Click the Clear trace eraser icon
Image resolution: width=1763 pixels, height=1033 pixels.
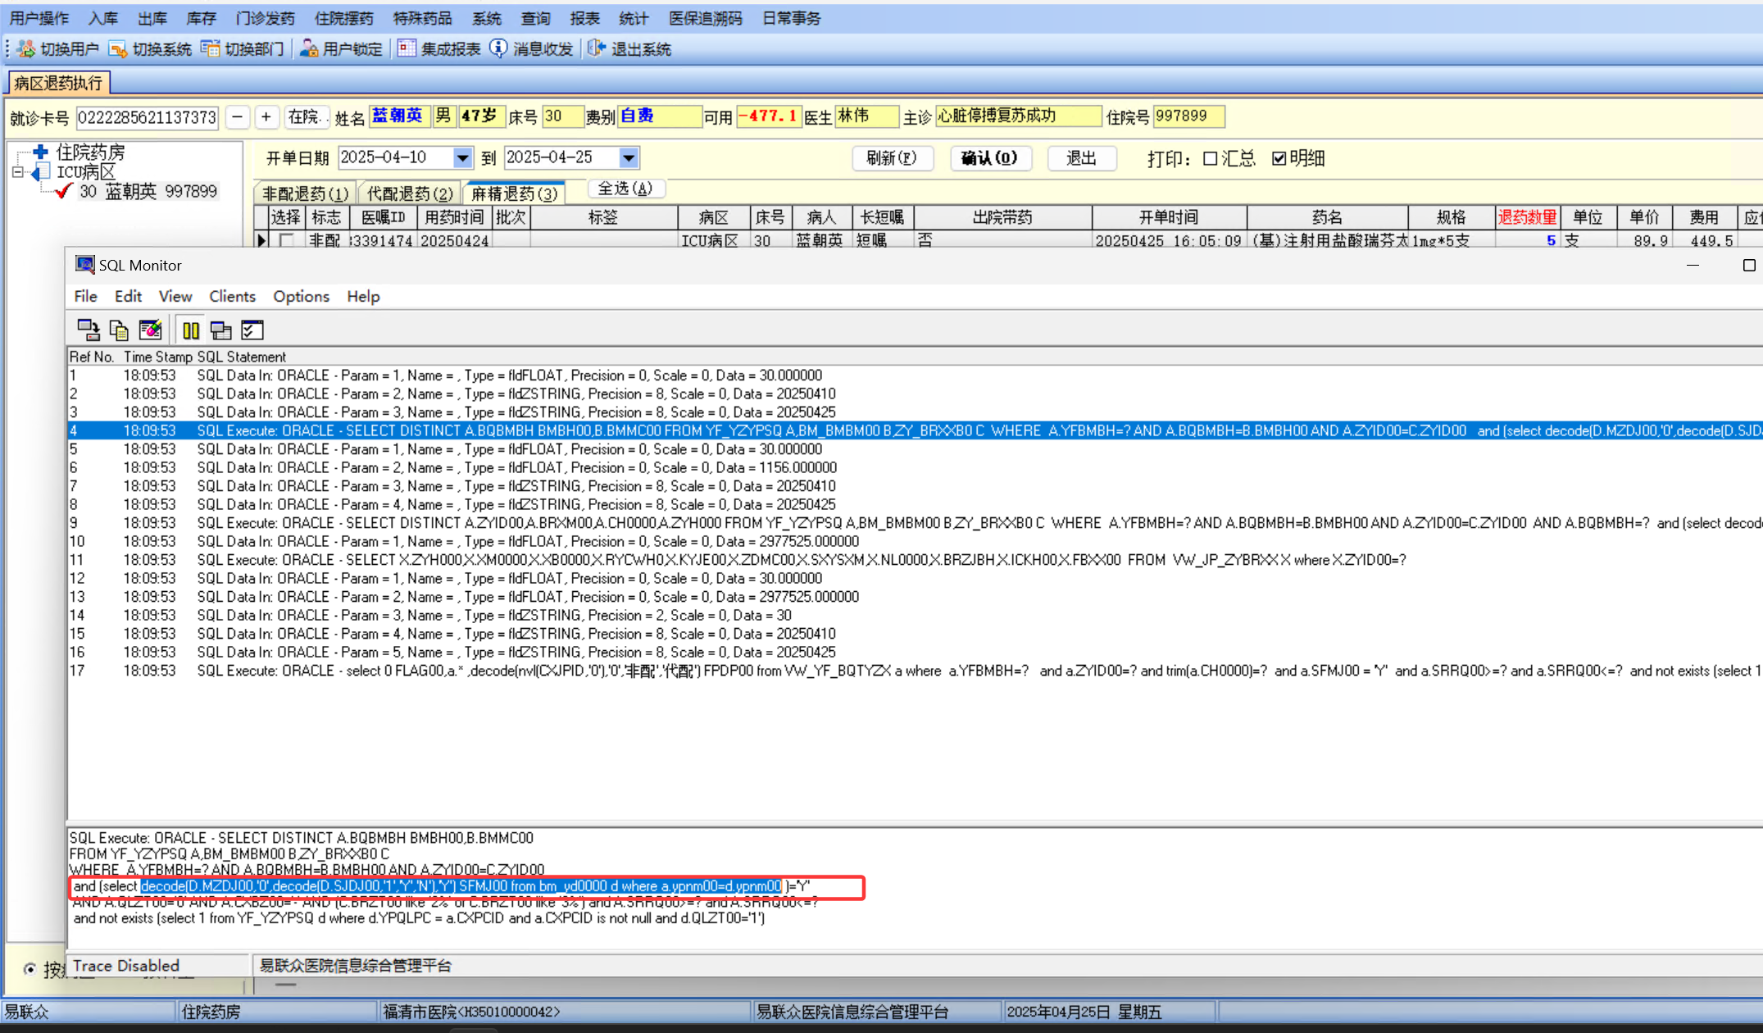151,330
